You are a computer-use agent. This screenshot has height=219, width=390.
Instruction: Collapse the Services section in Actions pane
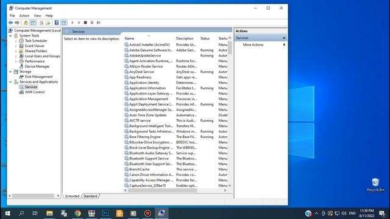284,38
